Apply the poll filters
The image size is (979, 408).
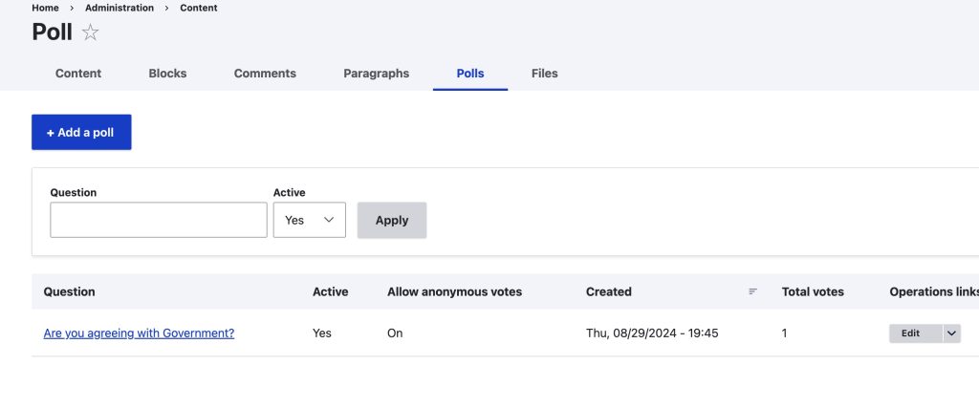(391, 220)
